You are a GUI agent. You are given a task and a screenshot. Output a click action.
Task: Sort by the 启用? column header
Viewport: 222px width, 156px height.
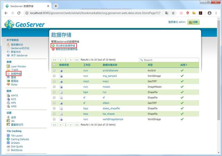(183, 65)
